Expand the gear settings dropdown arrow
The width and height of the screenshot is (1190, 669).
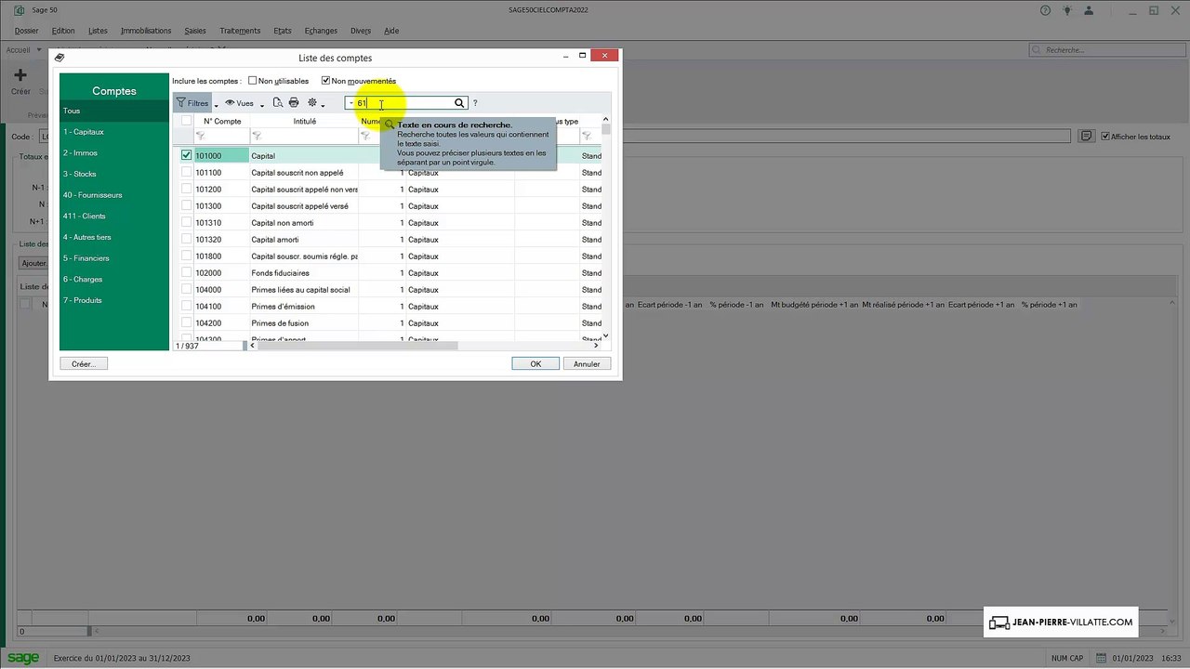coord(323,105)
